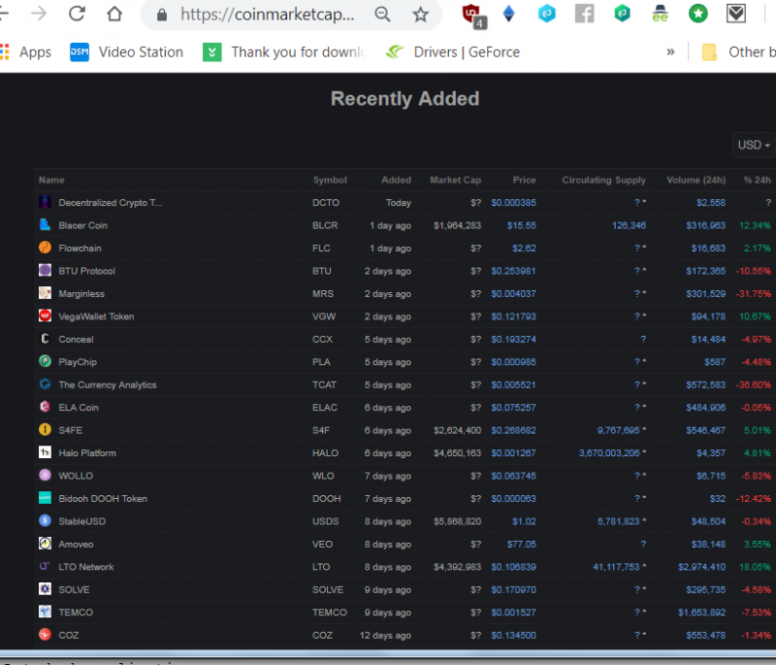Open The Currency Analytics coin page
Image resolution: width=776 pixels, height=665 pixels.
108,384
